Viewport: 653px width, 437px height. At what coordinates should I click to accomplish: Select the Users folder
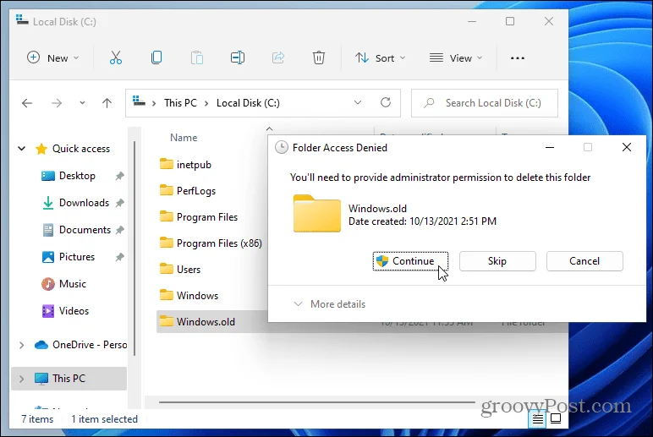click(189, 270)
